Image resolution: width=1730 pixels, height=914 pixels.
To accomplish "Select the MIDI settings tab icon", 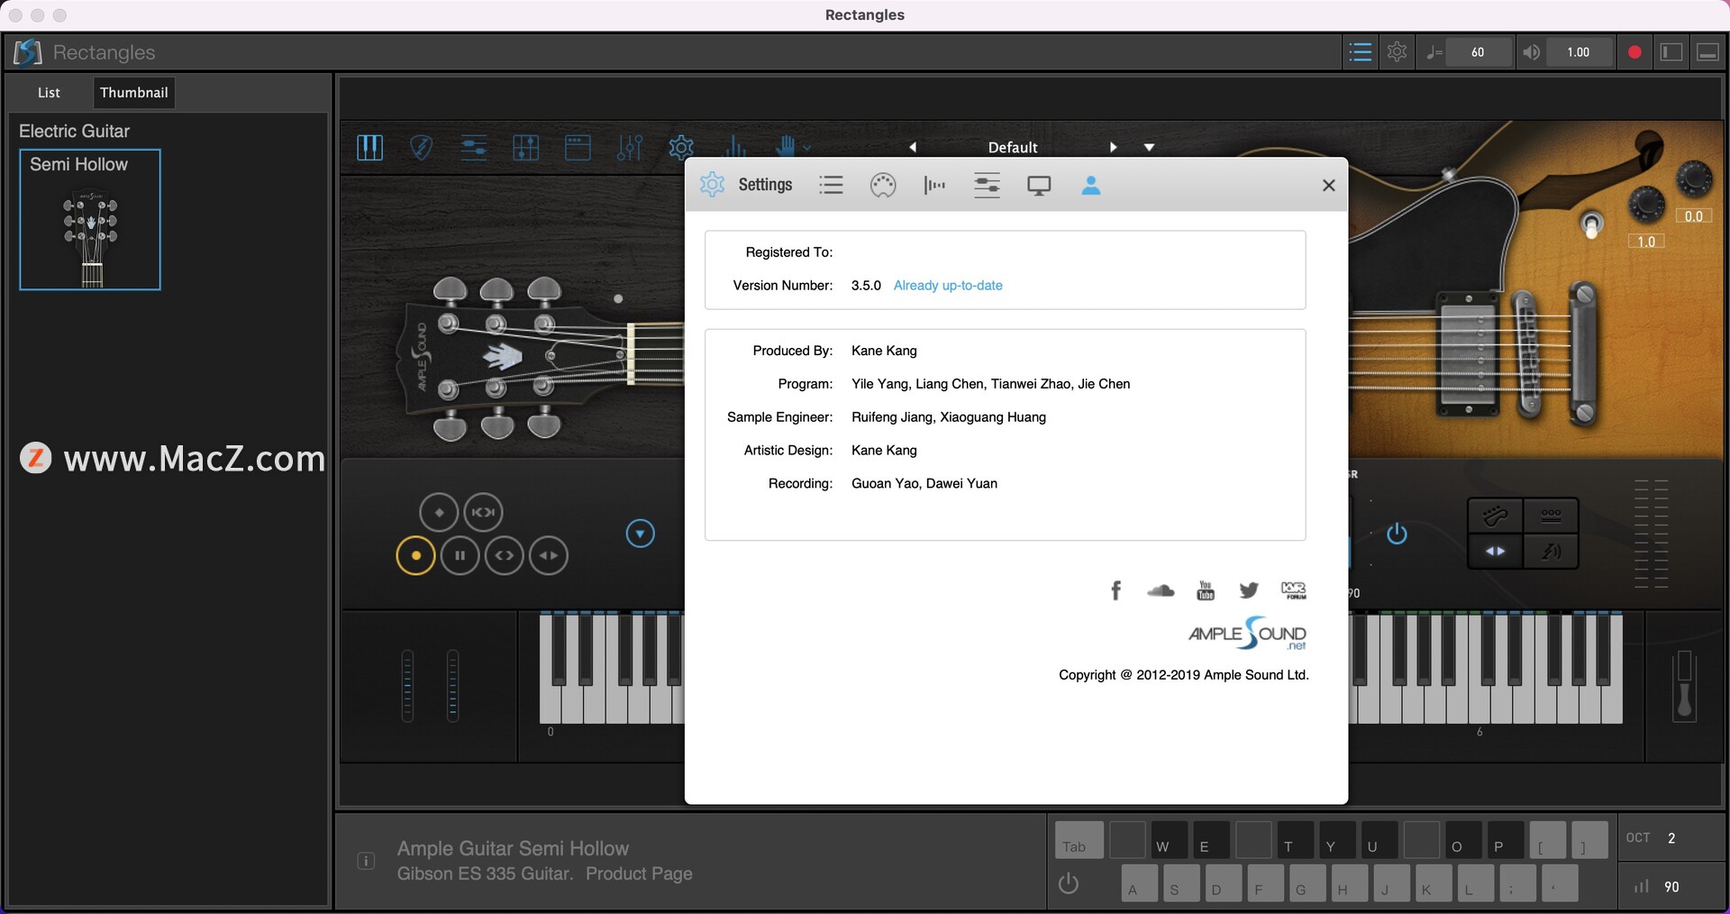I will 883,185.
